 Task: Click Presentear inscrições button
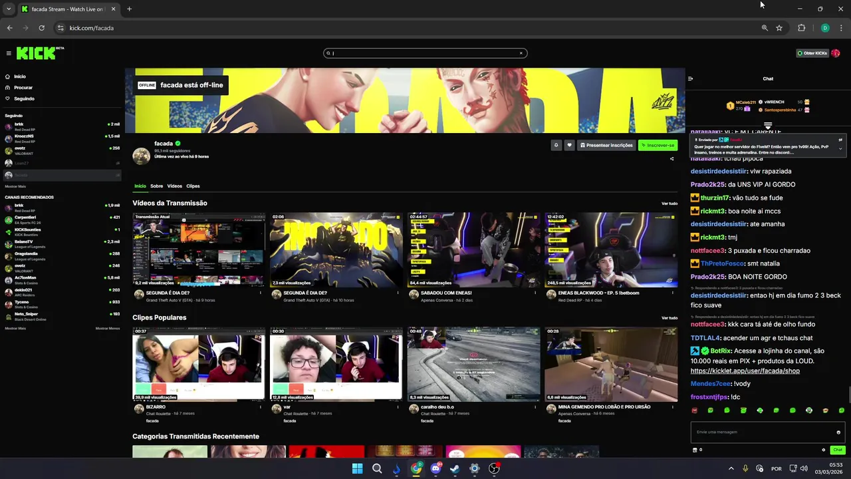[606, 145]
